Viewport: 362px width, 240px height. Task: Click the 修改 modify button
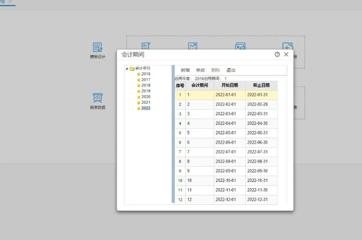[200, 70]
